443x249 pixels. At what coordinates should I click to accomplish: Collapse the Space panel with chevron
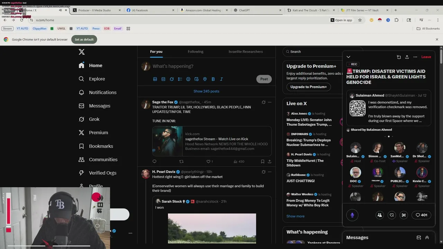point(349,57)
